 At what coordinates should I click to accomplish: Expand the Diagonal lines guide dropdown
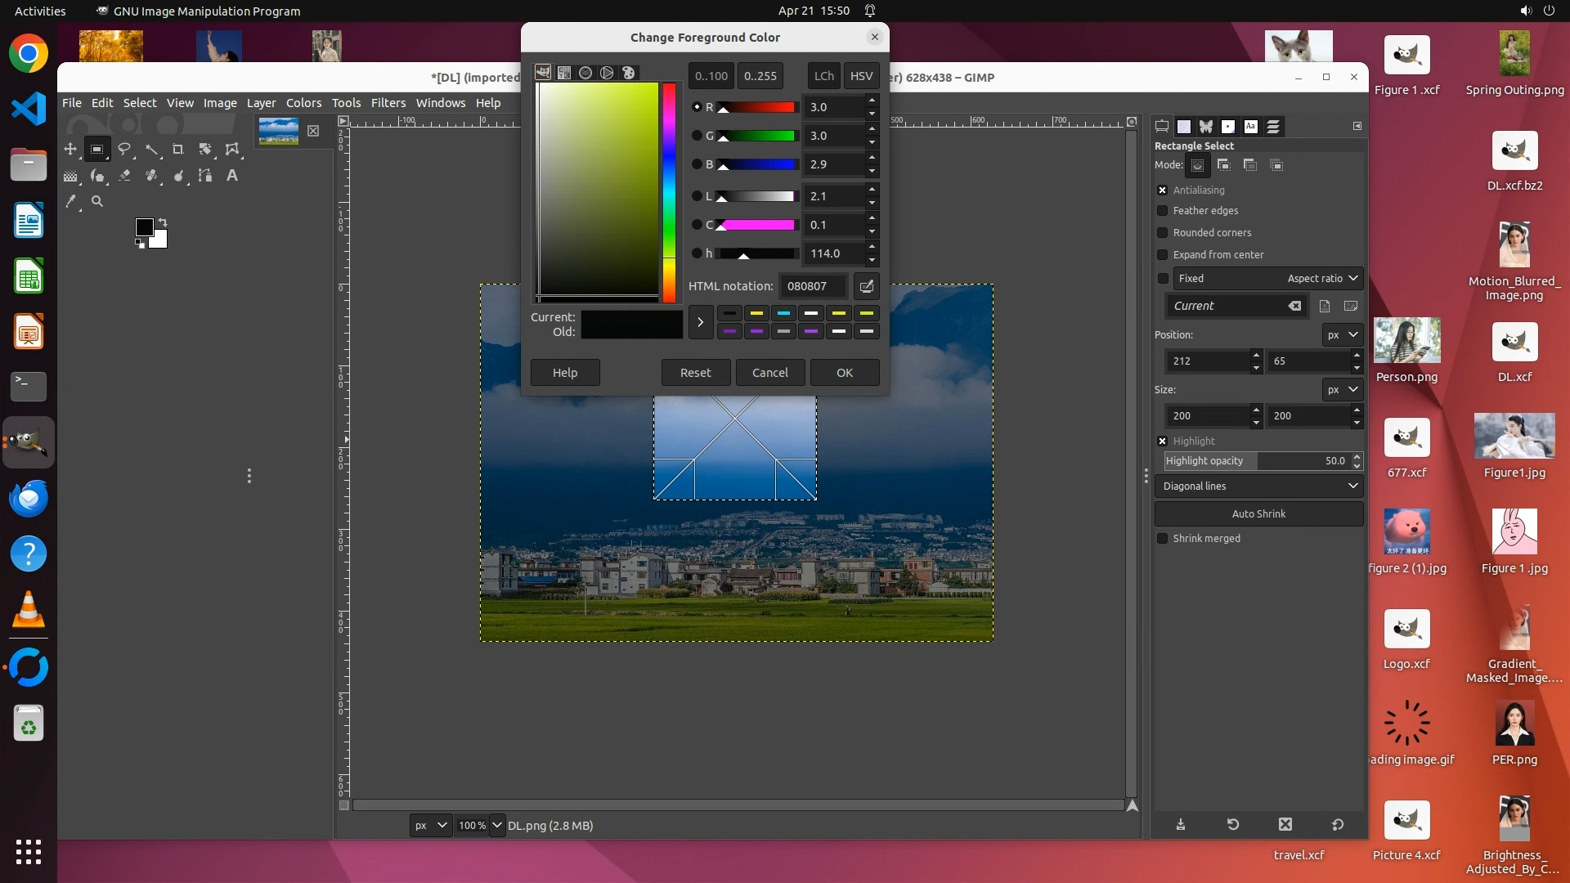pyautogui.click(x=1259, y=486)
